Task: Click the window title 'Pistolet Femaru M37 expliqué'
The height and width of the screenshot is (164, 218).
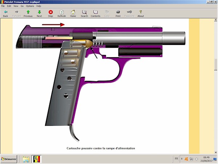Action: [x=22, y=2]
